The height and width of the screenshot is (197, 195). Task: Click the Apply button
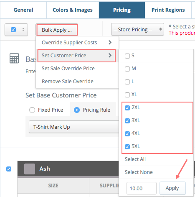pos(172,188)
